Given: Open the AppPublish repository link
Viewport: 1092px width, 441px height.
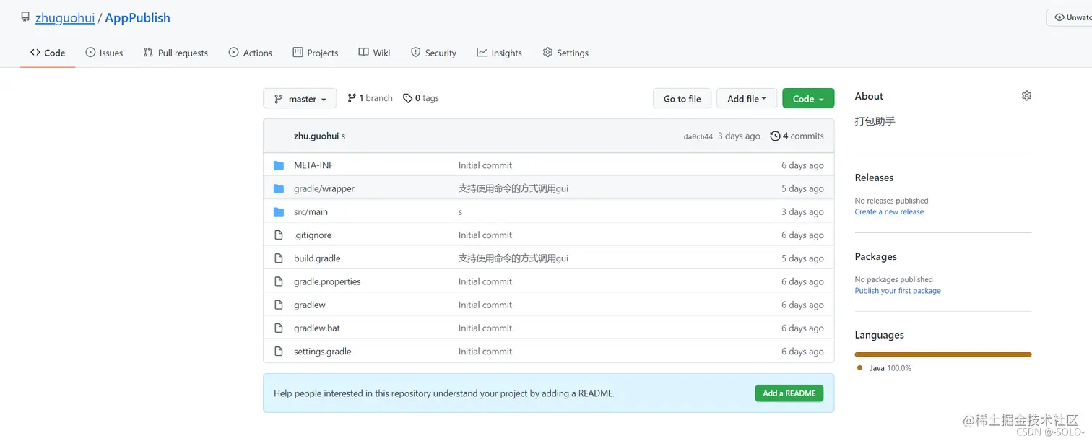Looking at the screenshot, I should tap(138, 18).
